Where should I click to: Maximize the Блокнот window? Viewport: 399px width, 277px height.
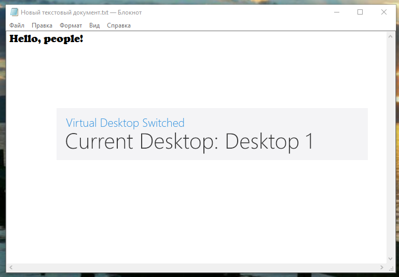[360, 12]
